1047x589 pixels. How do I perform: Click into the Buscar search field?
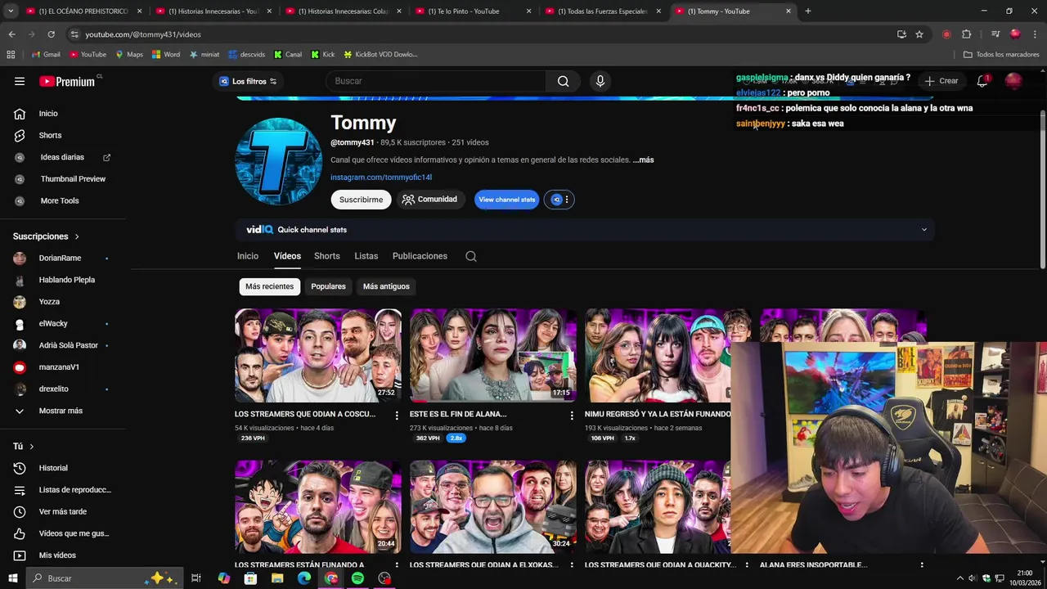coord(436,81)
